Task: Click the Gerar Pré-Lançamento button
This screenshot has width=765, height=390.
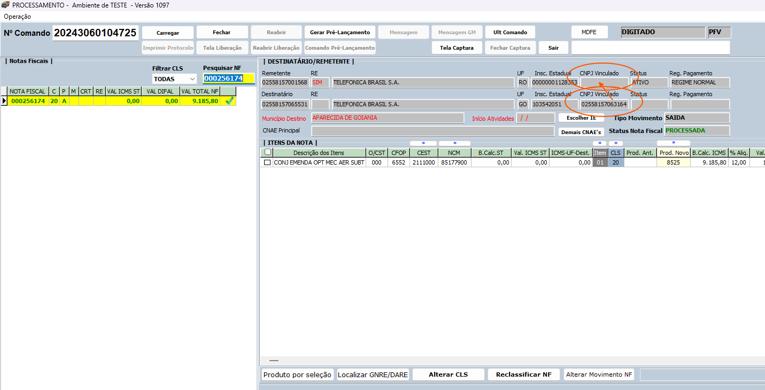Action: [340, 33]
